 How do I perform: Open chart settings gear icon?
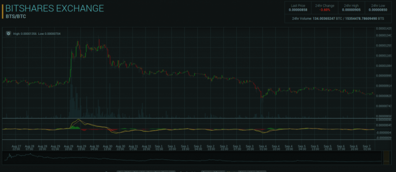click(8, 33)
